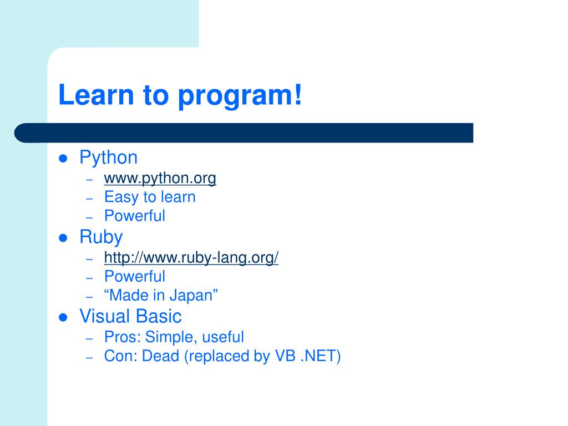Image resolution: width=568 pixels, height=426 pixels.
Task: Open the http://www.ruby-lang.org/ link
Action: pos(191,257)
